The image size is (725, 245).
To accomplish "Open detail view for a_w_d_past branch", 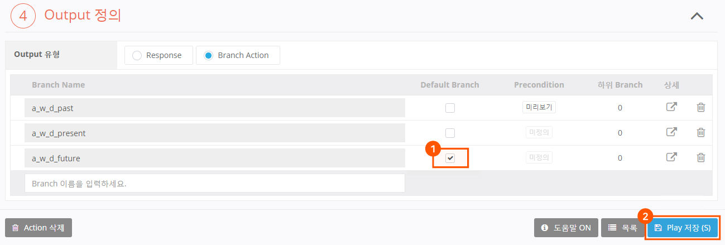I will pyautogui.click(x=672, y=107).
